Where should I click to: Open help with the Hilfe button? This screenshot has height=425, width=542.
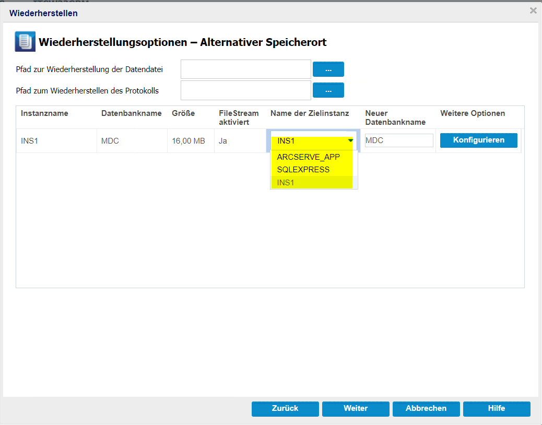coord(497,408)
